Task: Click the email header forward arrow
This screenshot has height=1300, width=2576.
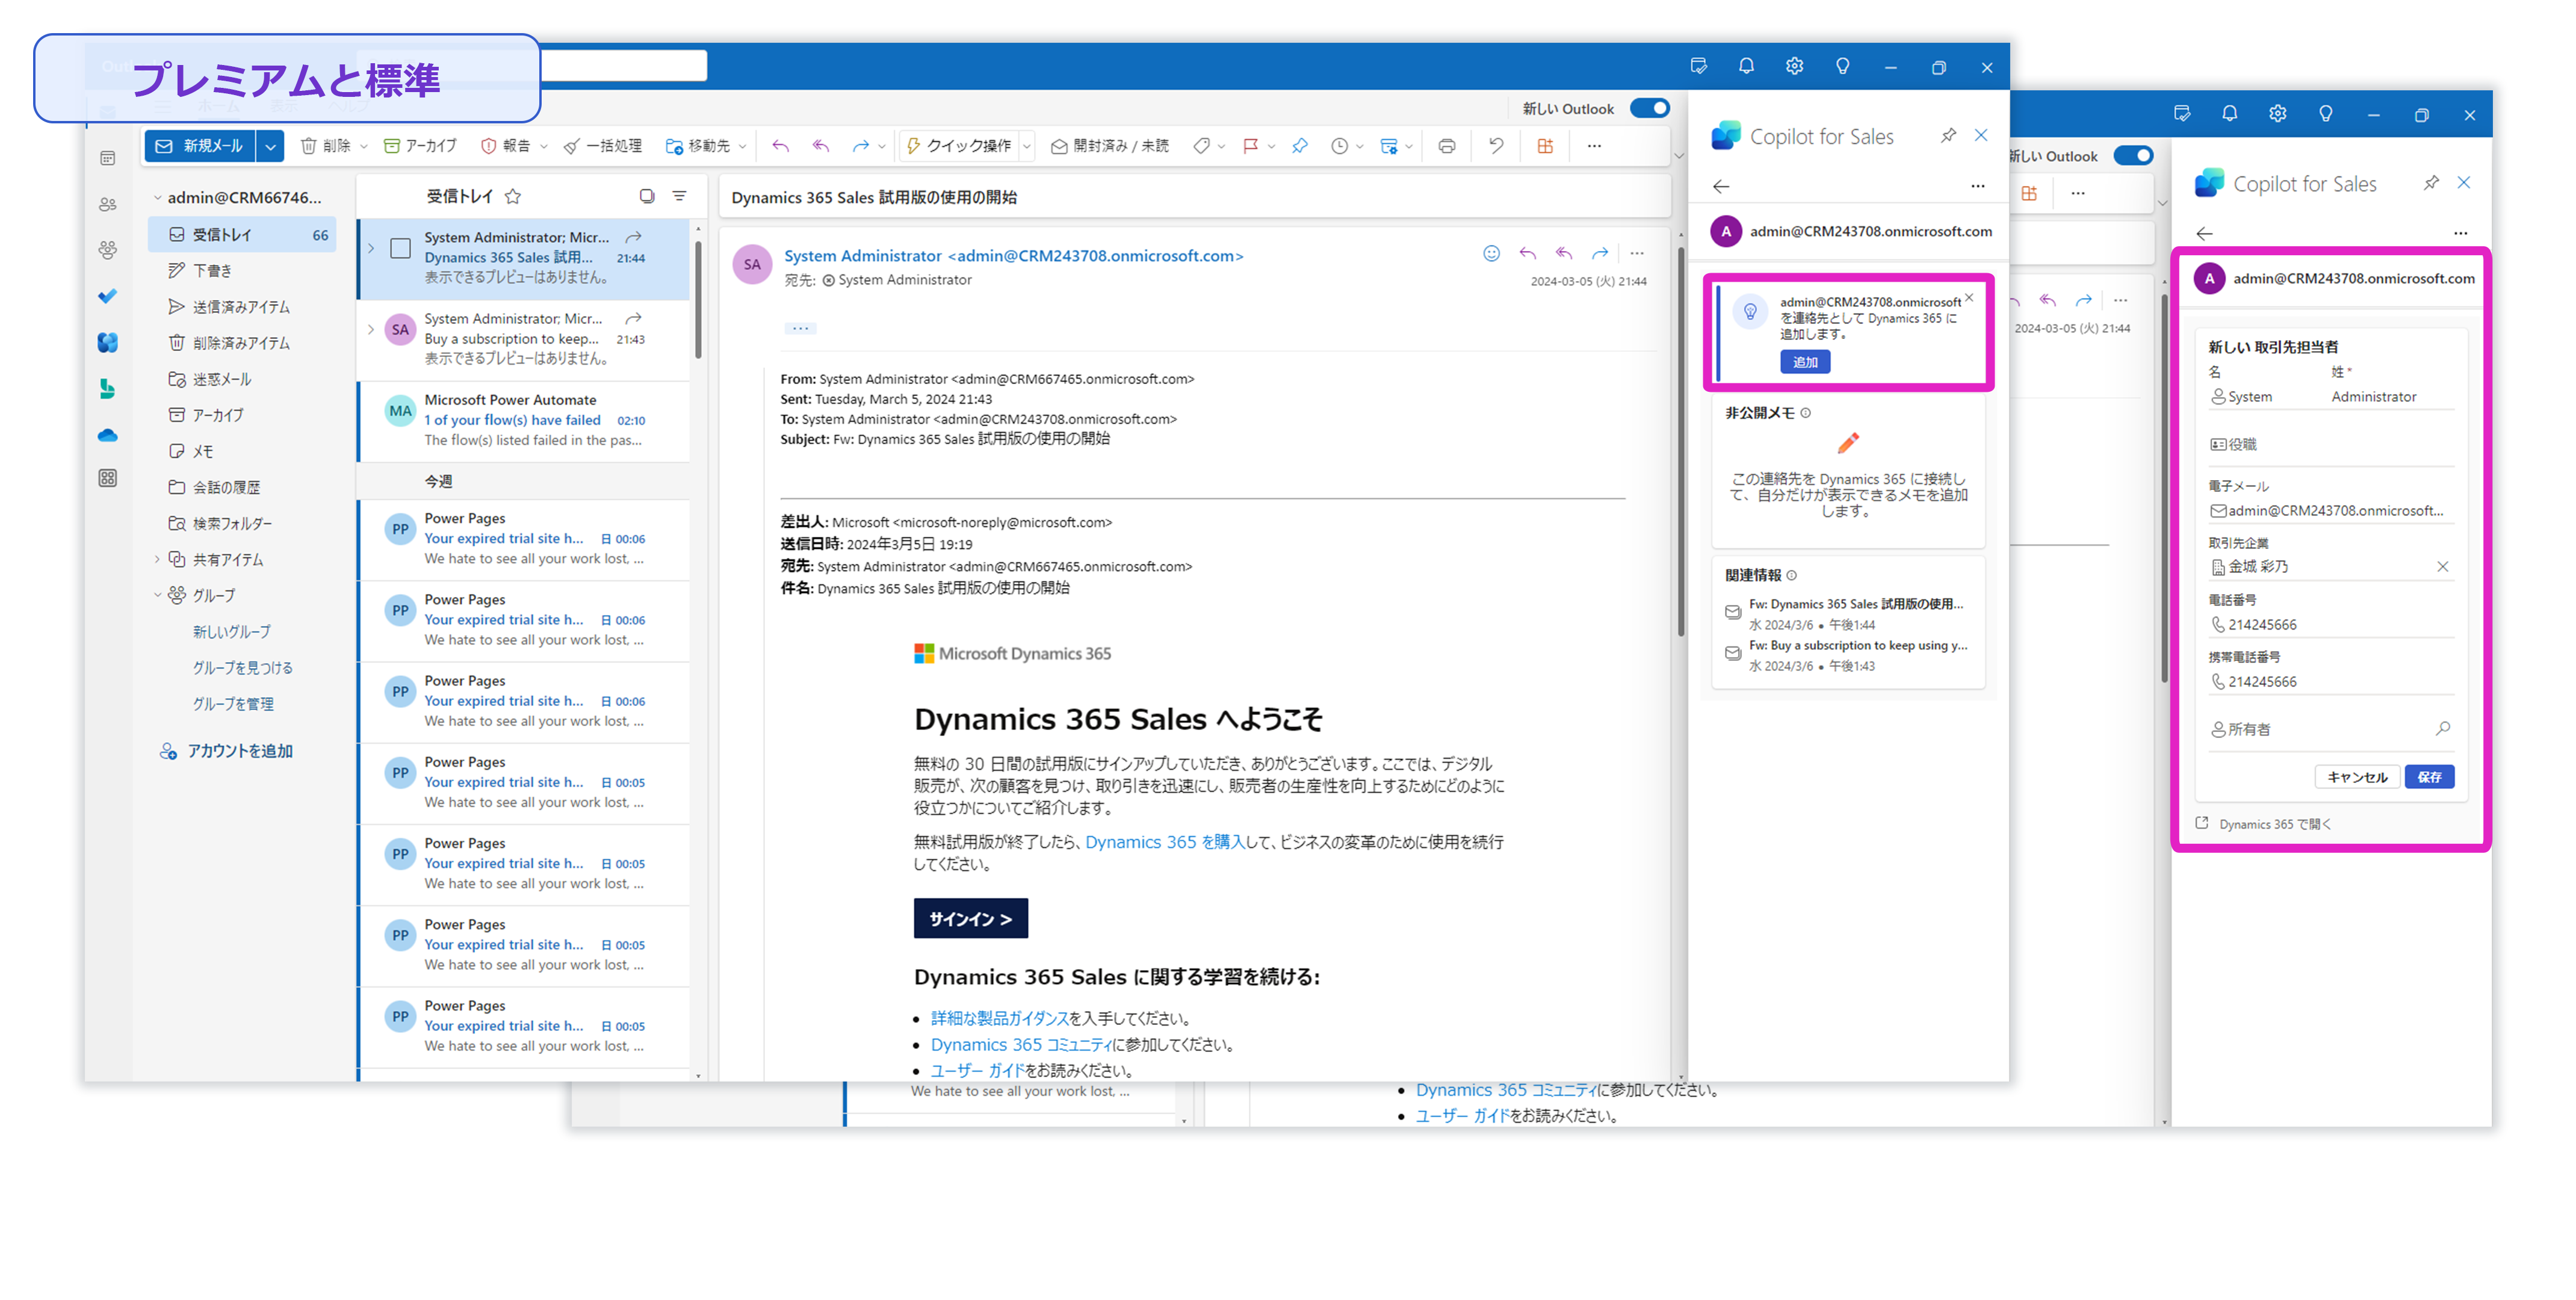Action: 1600,254
